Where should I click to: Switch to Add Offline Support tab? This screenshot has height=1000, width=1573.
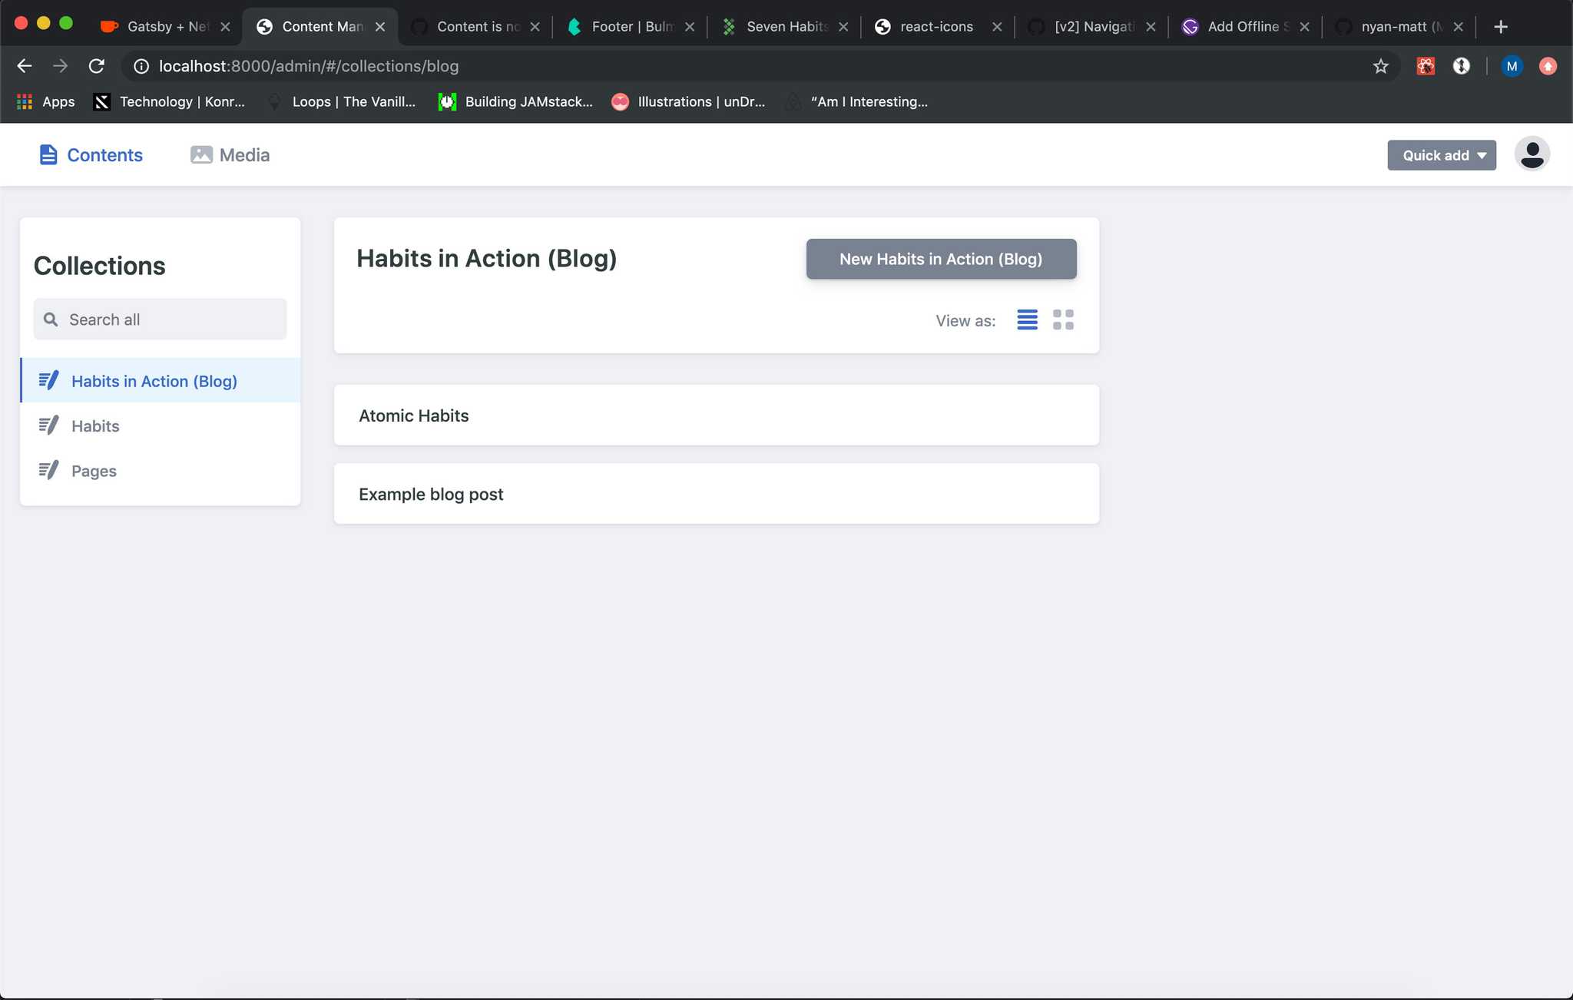[1244, 27]
